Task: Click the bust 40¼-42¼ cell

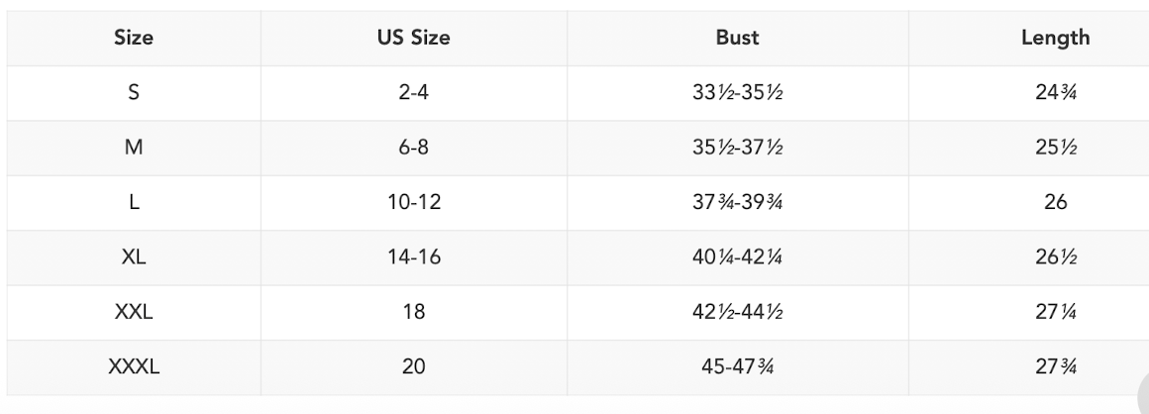Action: (x=737, y=258)
